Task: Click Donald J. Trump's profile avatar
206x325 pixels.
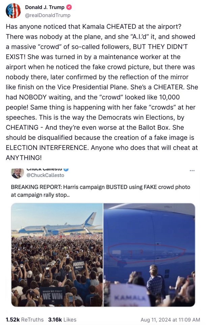Action: tap(13, 10)
